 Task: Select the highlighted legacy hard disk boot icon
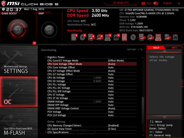click(124, 37)
